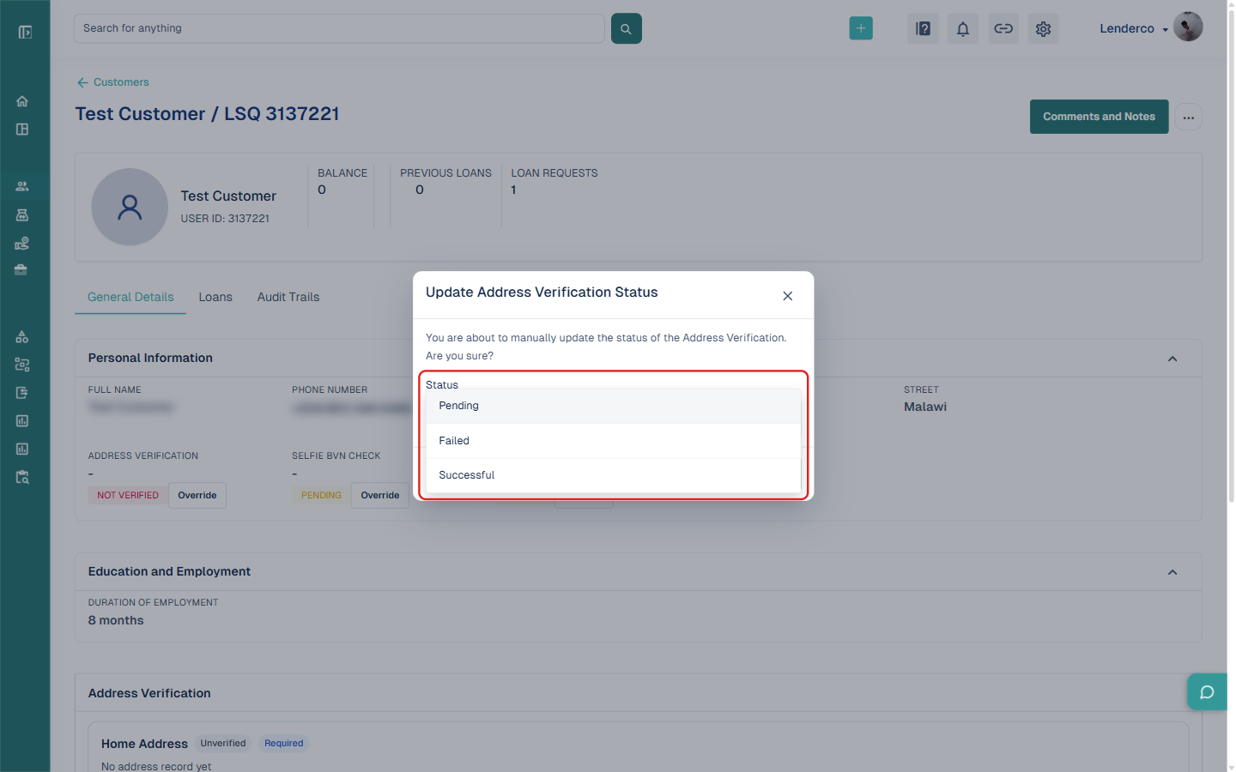Choose Failed in the Status list

(613, 441)
